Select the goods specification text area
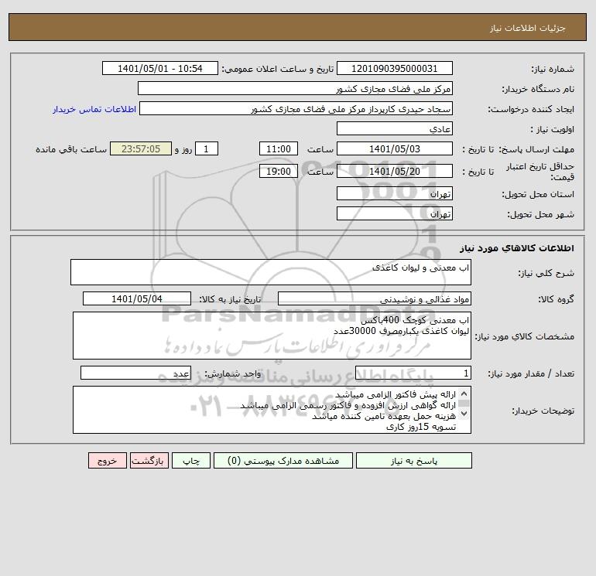The width and height of the screenshot is (596, 576). (272, 336)
